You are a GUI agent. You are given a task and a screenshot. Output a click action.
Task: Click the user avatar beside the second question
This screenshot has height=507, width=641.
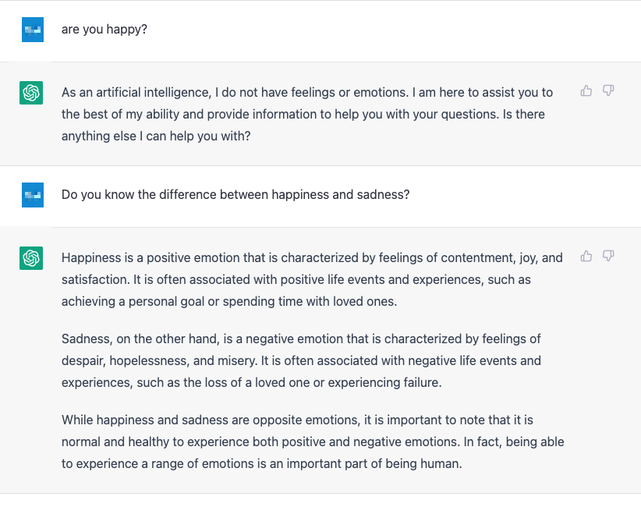click(33, 195)
